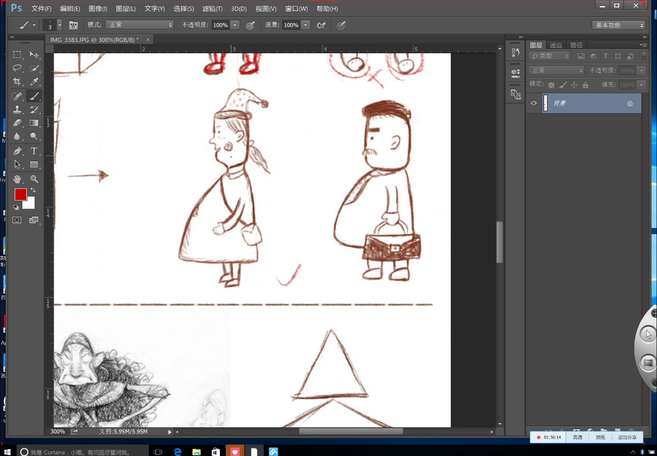Select the Horizontal Type tool
The image size is (657, 456).
point(34,151)
